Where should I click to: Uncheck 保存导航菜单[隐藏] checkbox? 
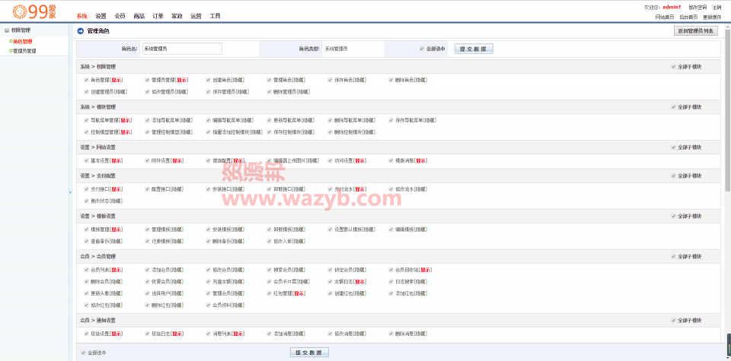391,120
